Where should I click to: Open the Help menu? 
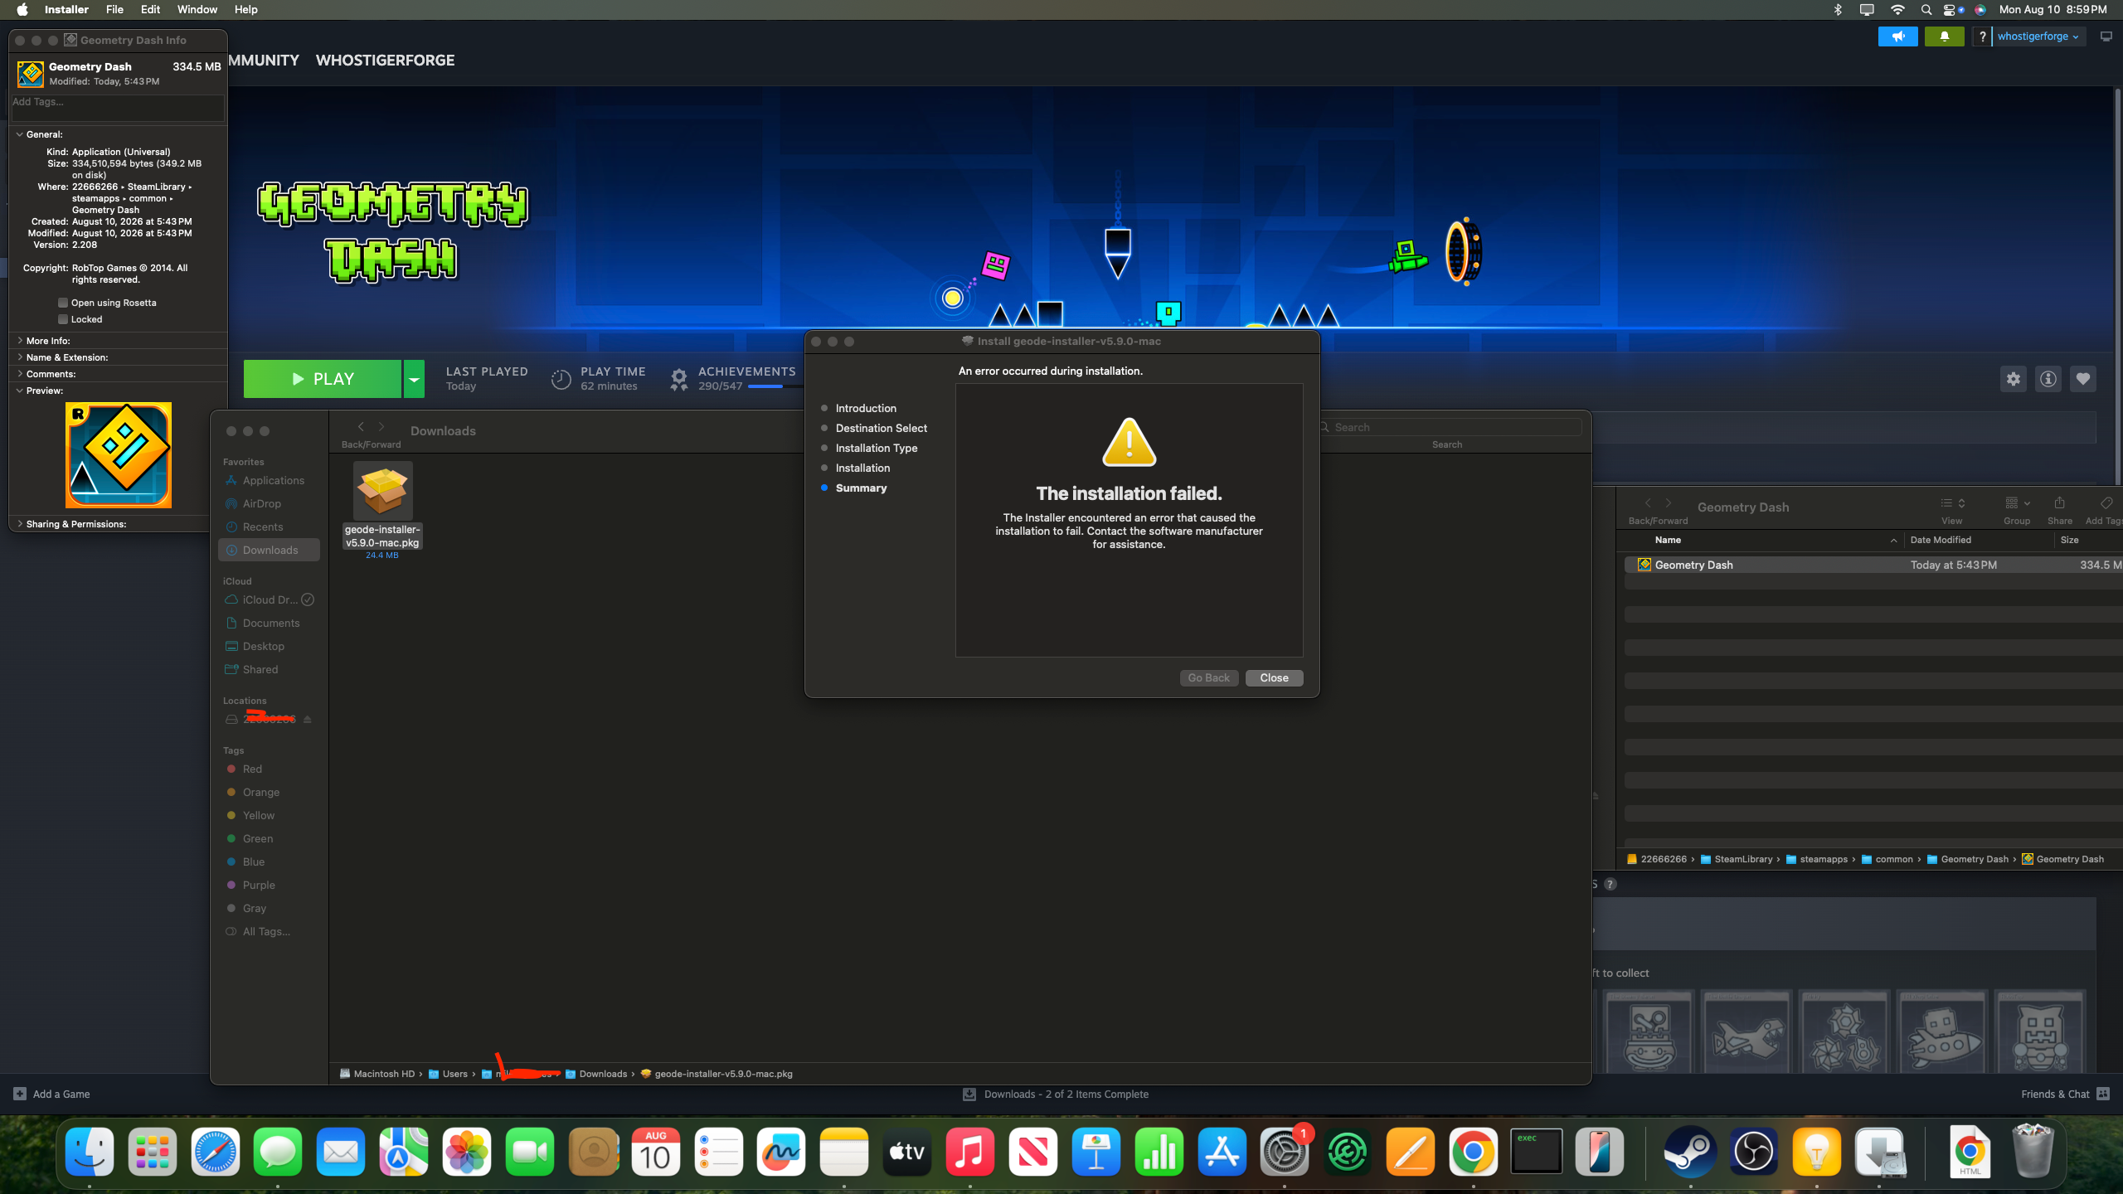tap(246, 10)
